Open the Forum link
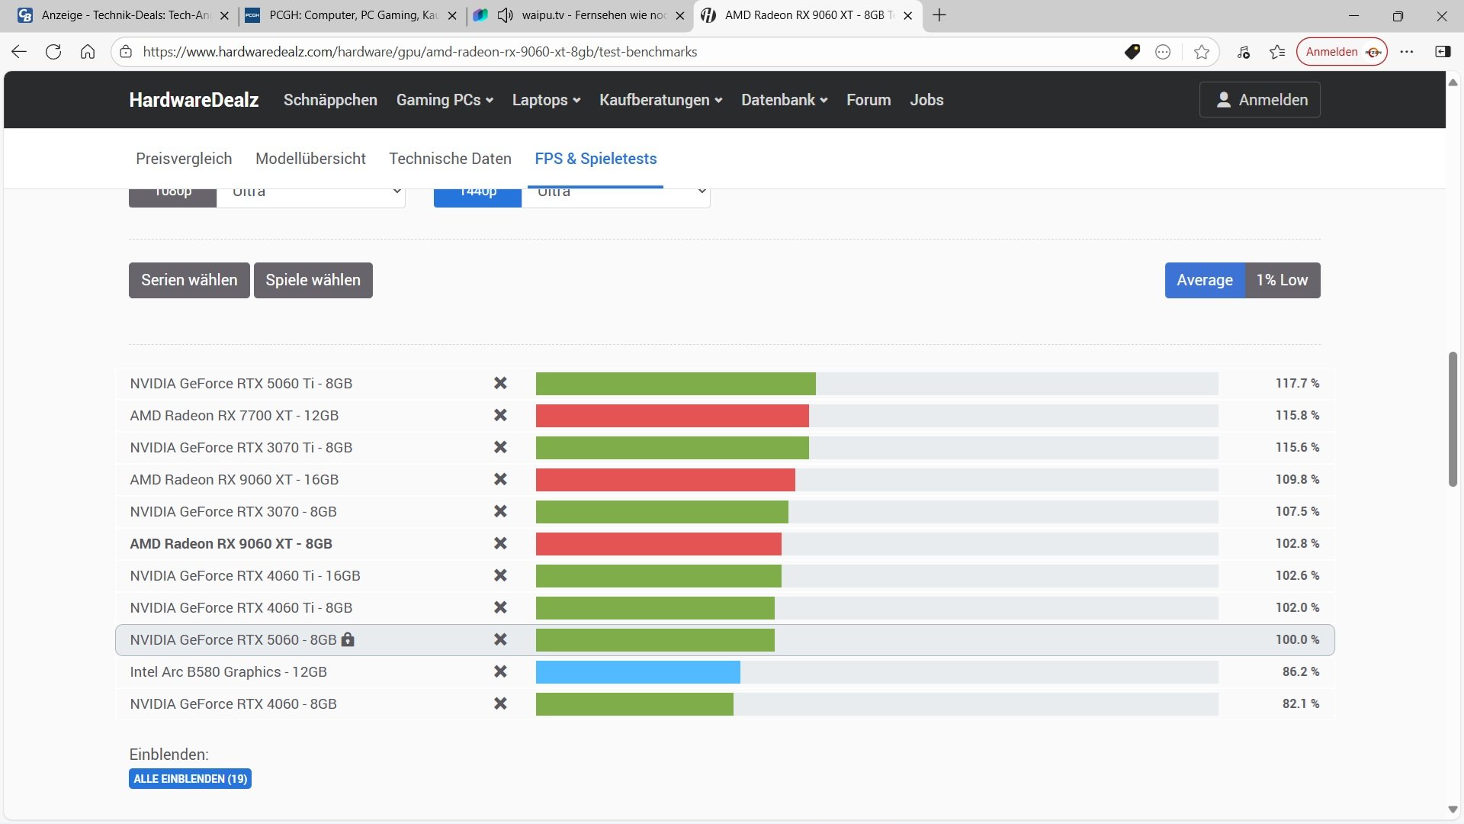1464x824 pixels. [868, 100]
